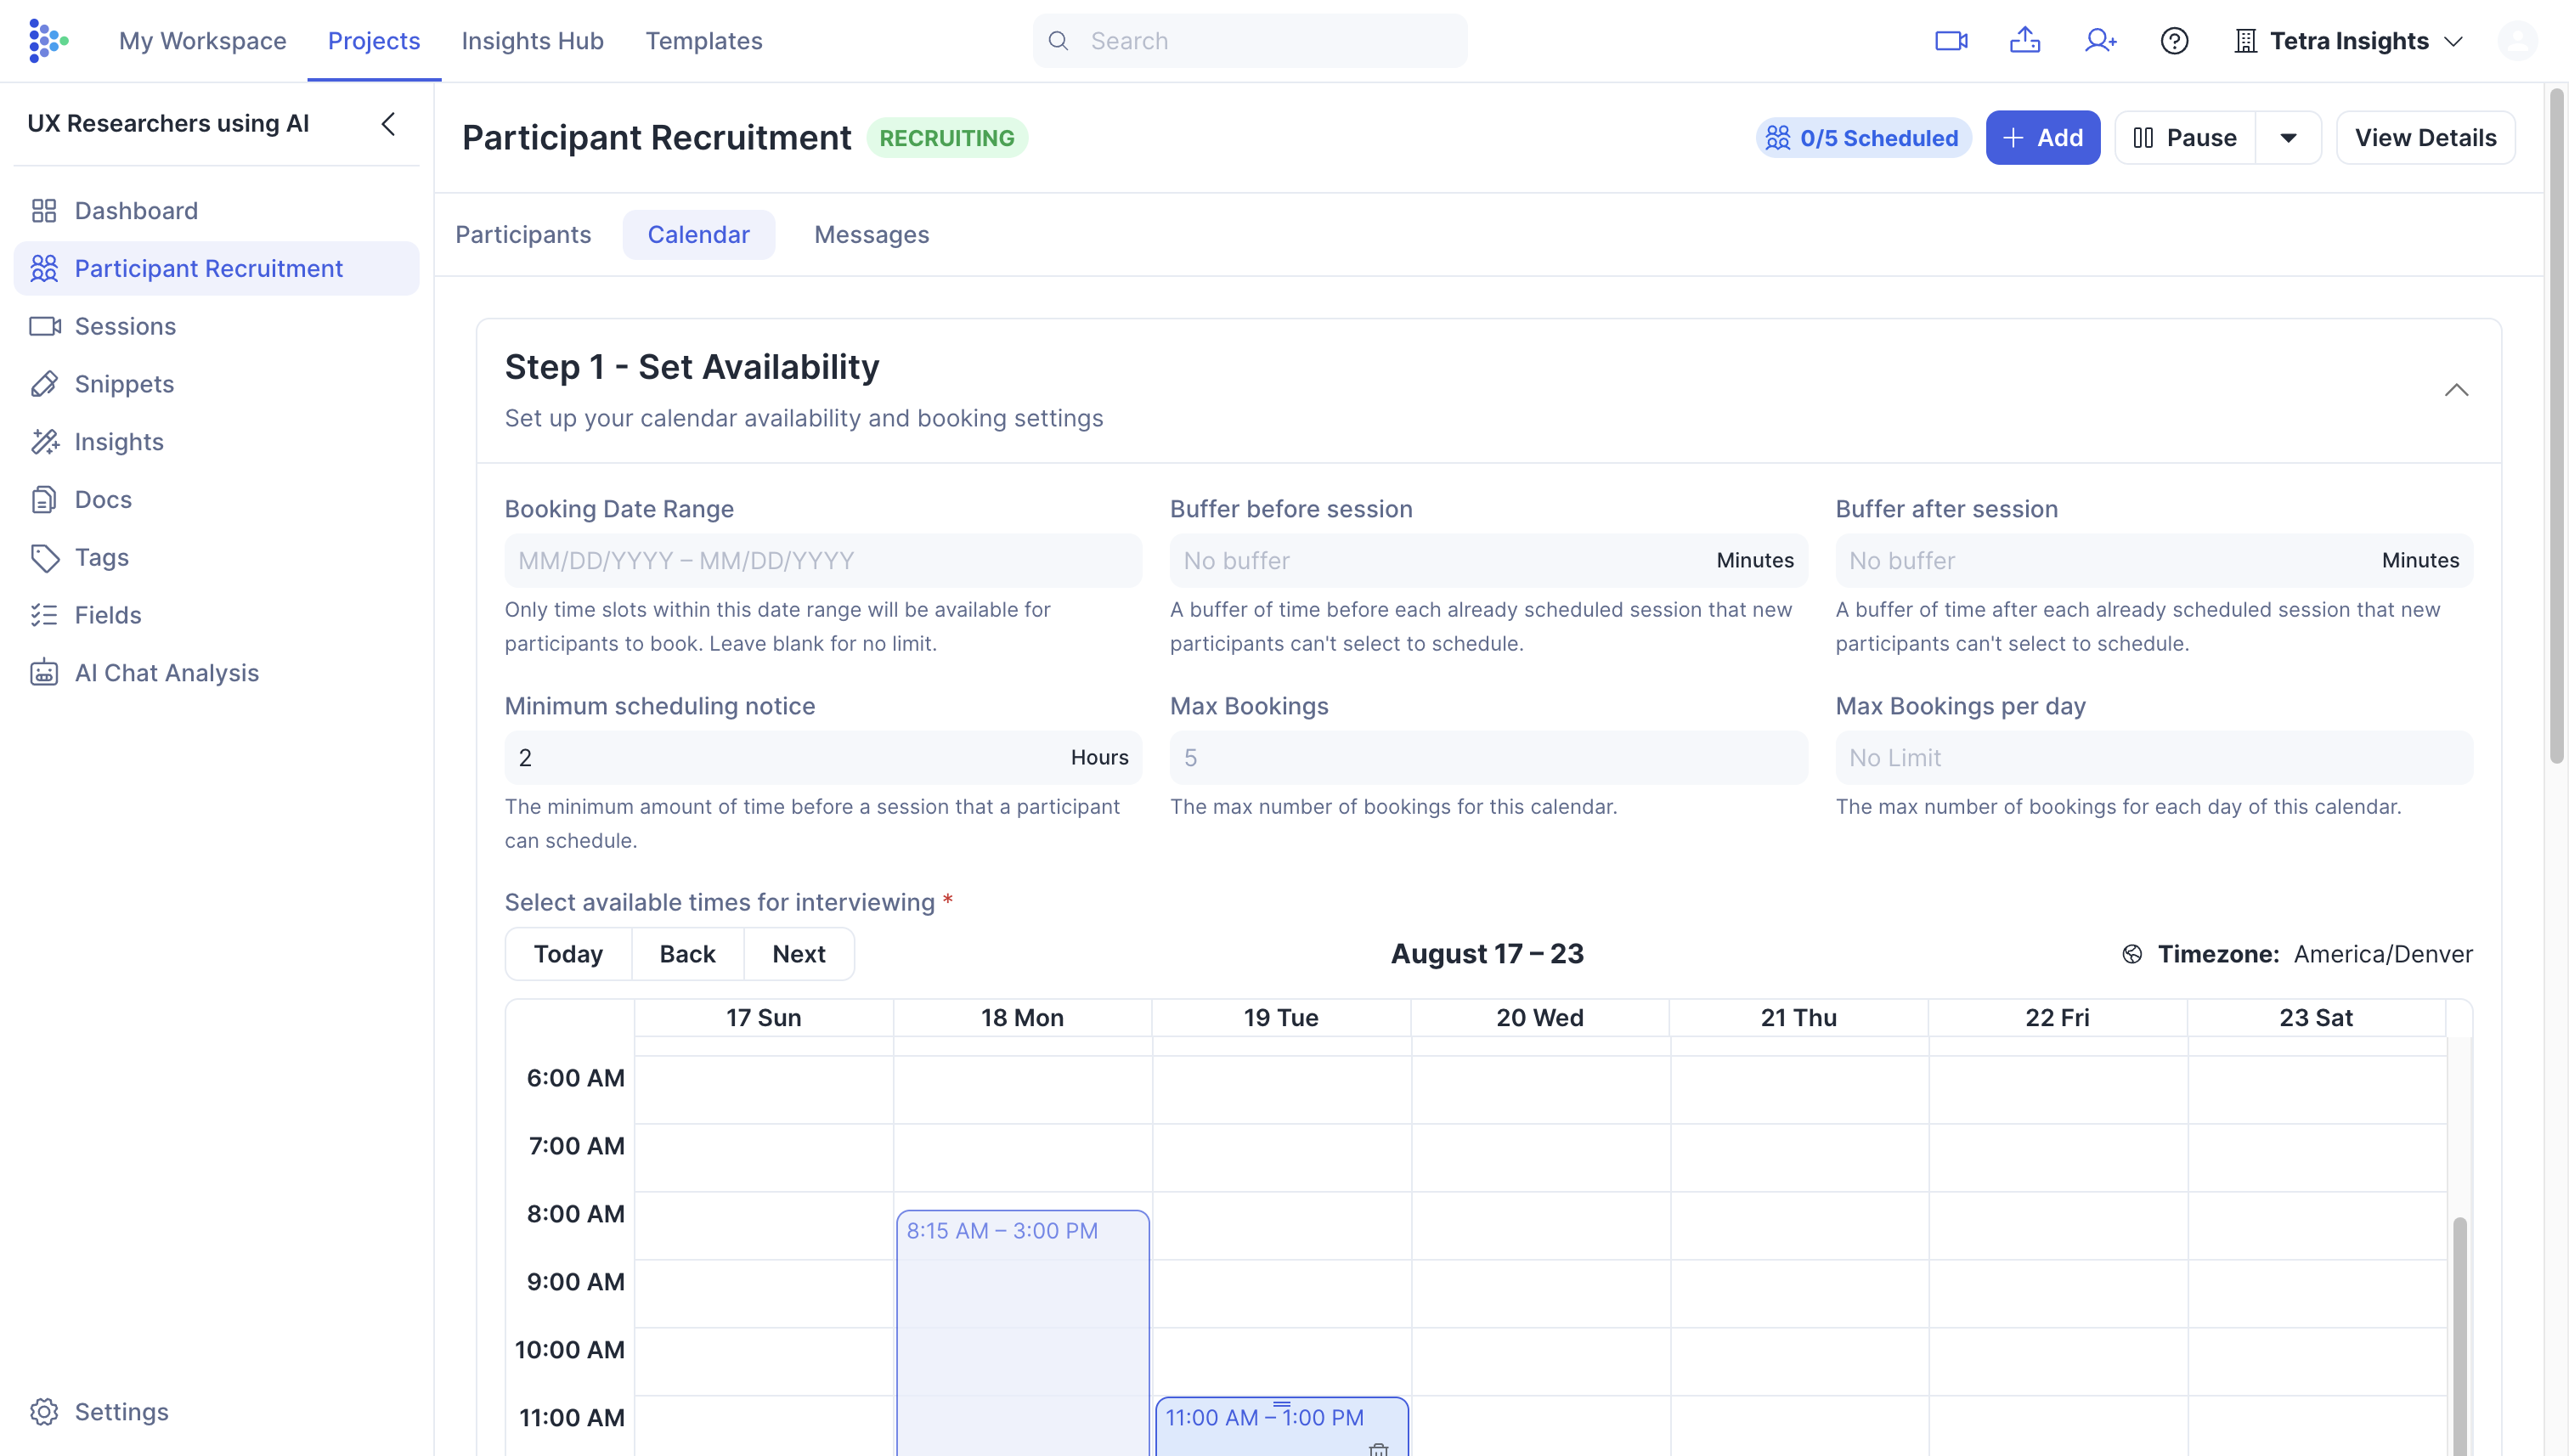The height and width of the screenshot is (1456, 2569).
Task: Click the 17 Sun column header
Action: 763,1018
